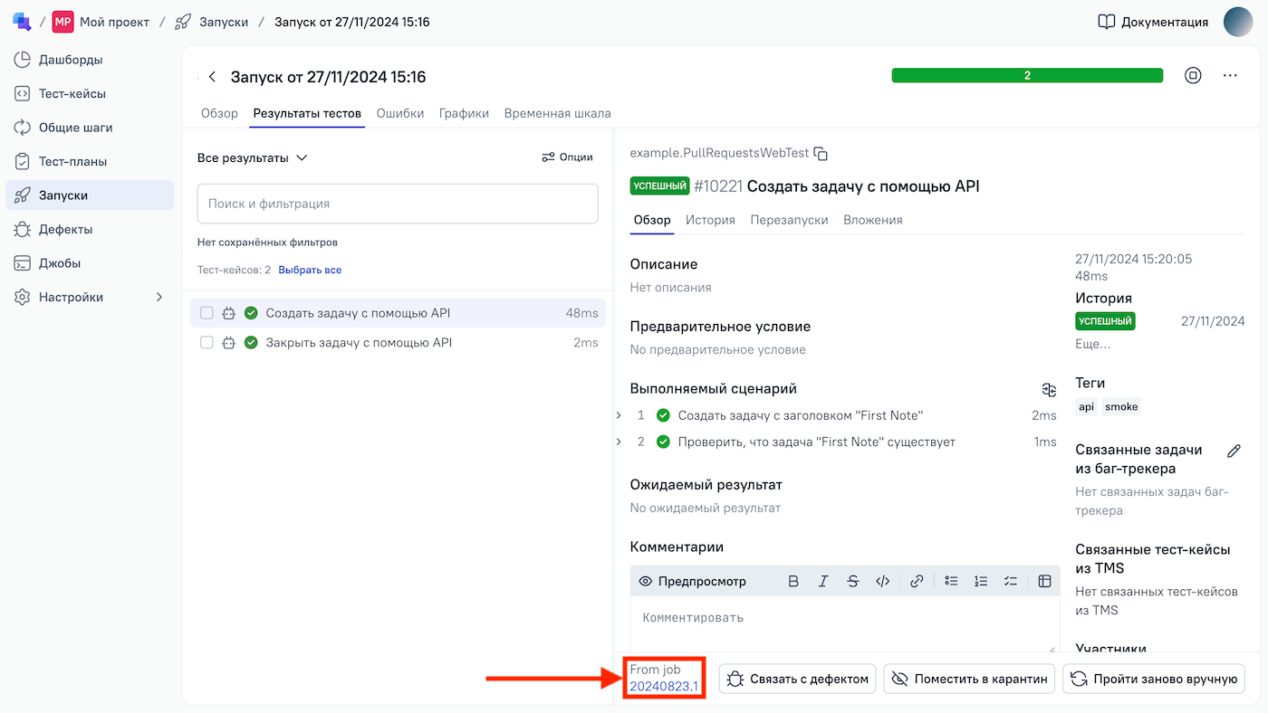Expand scenario step 1 details
The width and height of the screenshot is (1268, 713).
[x=619, y=415]
